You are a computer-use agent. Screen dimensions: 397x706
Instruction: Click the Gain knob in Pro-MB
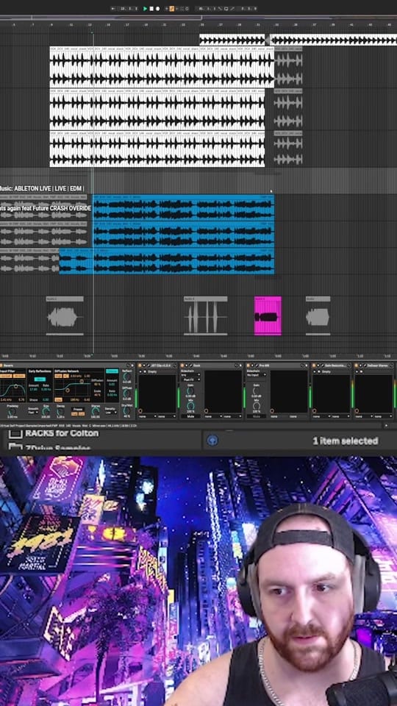tap(256, 391)
